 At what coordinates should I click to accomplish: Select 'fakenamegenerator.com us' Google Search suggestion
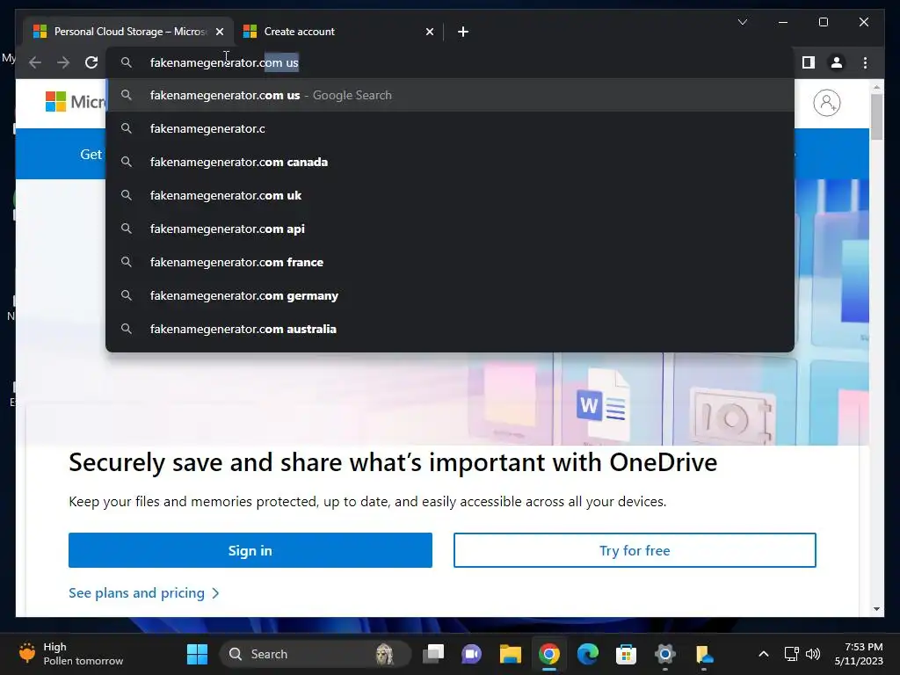[450, 95]
